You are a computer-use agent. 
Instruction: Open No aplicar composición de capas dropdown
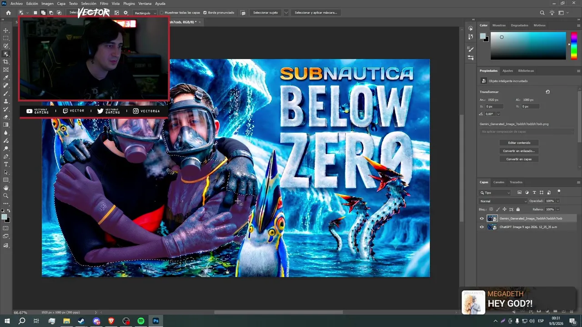pos(527,132)
